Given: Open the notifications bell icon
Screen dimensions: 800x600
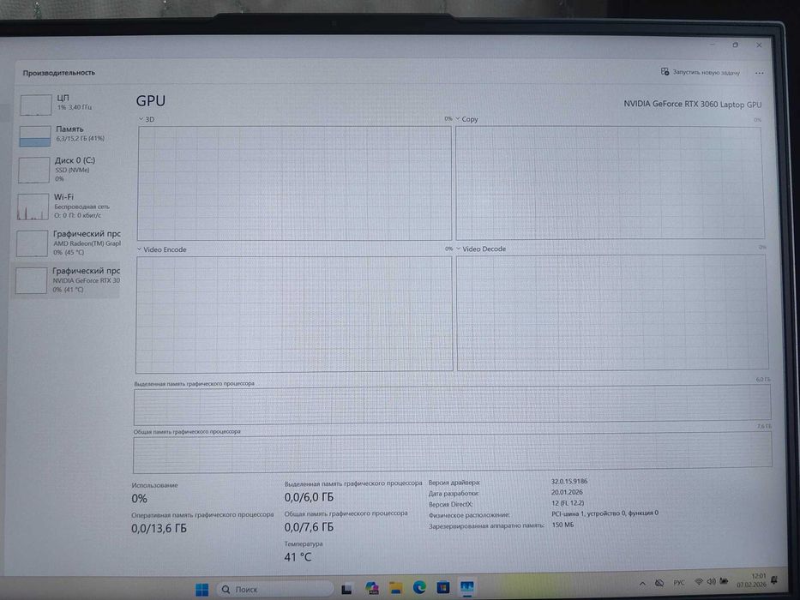Looking at the screenshot, I should click(x=775, y=579).
